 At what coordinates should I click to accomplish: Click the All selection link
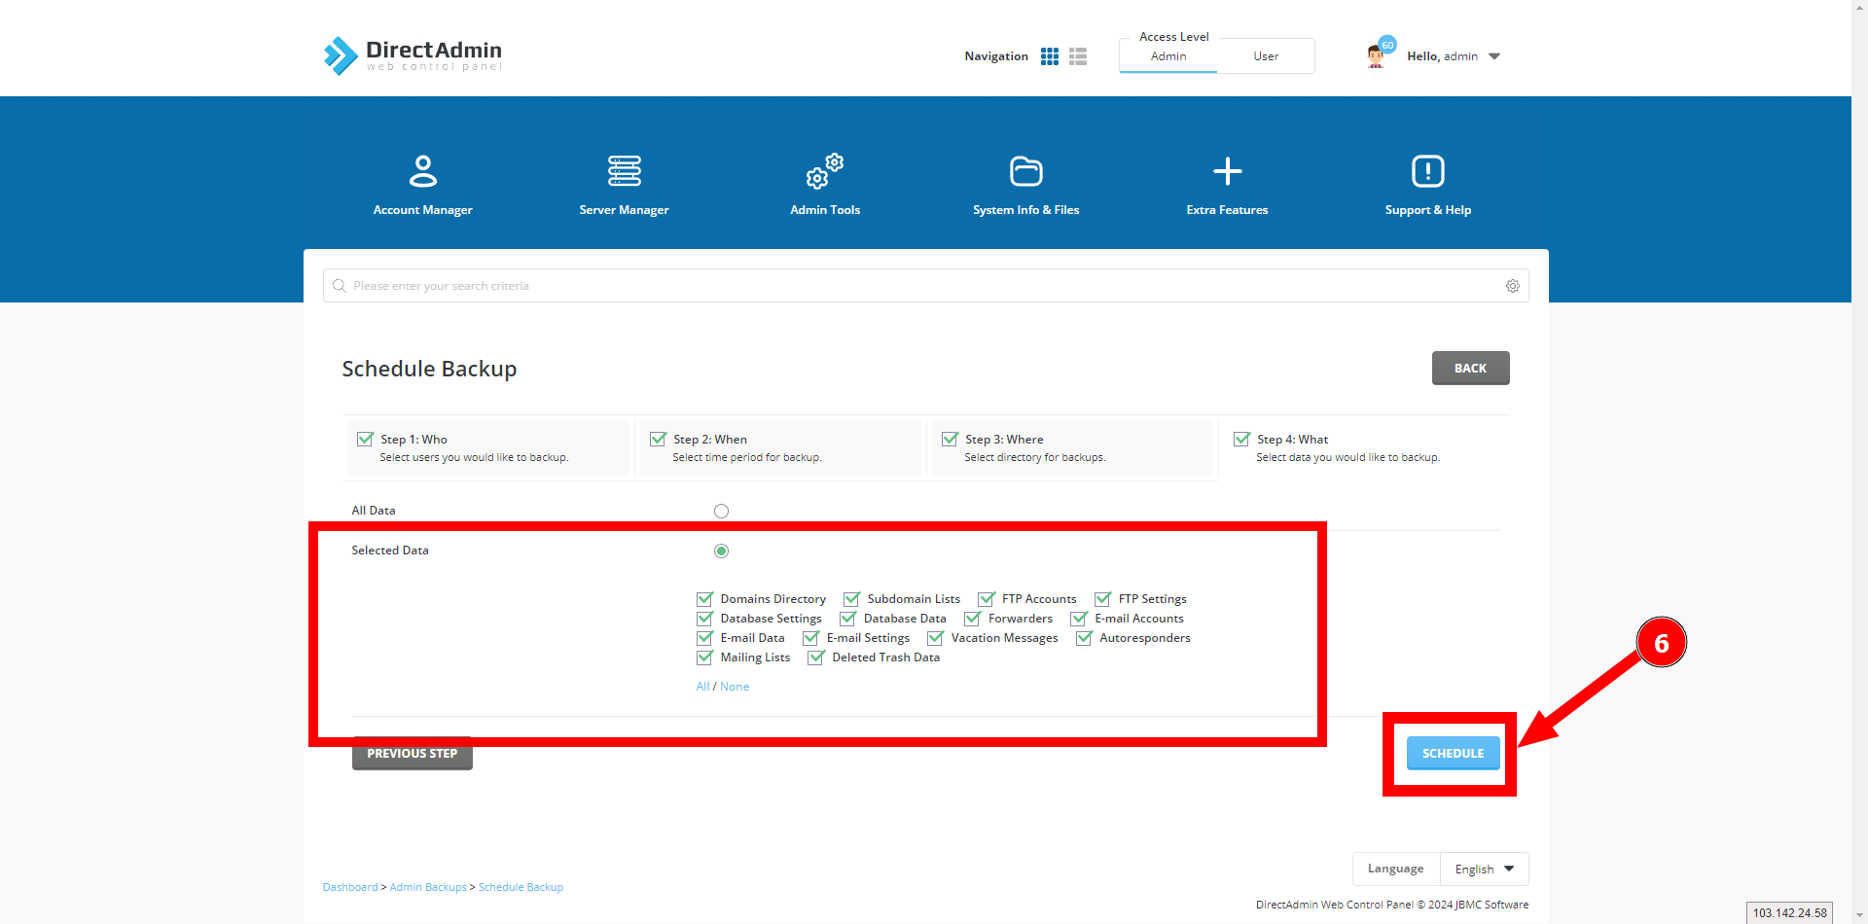(702, 687)
